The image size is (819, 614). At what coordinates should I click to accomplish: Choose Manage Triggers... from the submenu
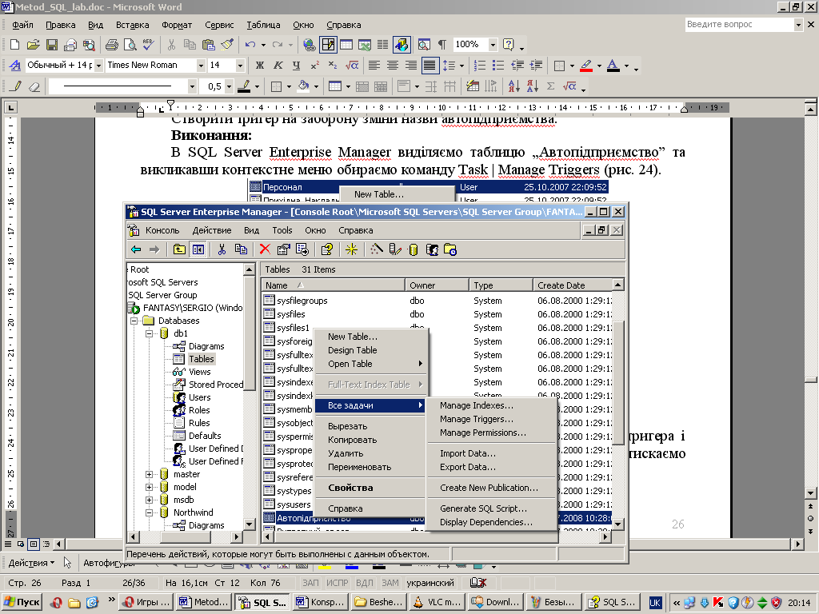[477, 419]
